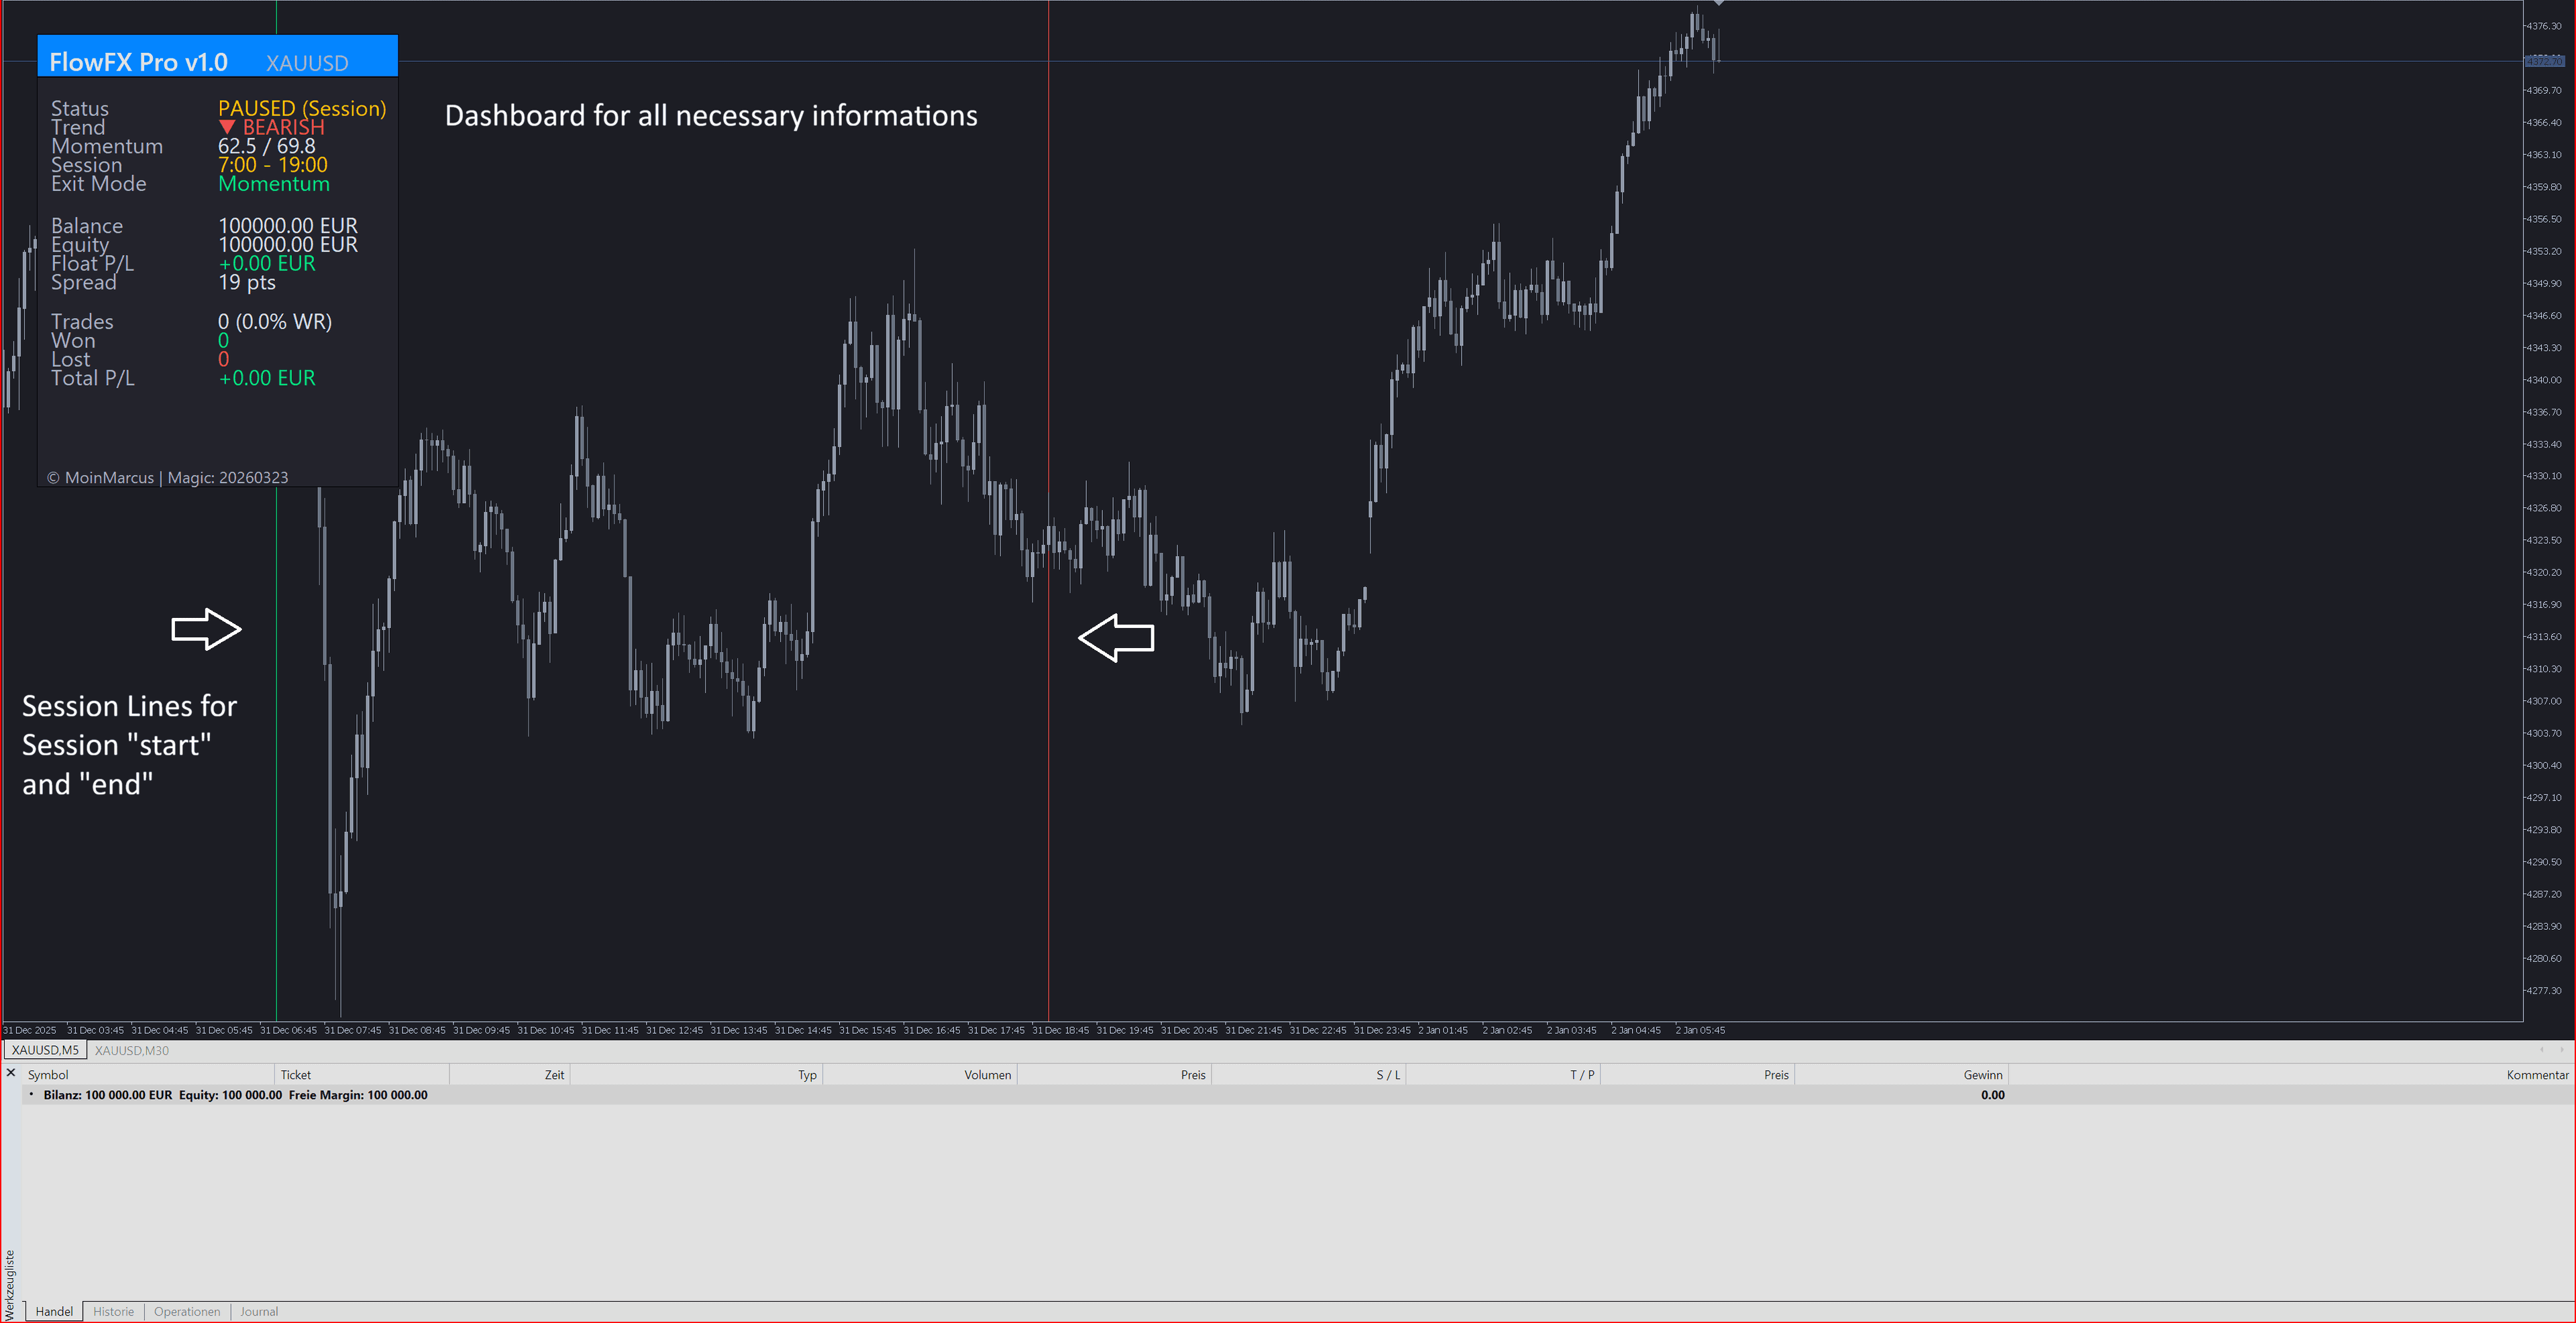This screenshot has height=1323, width=2576.
Task: Click the Kommentar column header
Action: [2291, 1075]
